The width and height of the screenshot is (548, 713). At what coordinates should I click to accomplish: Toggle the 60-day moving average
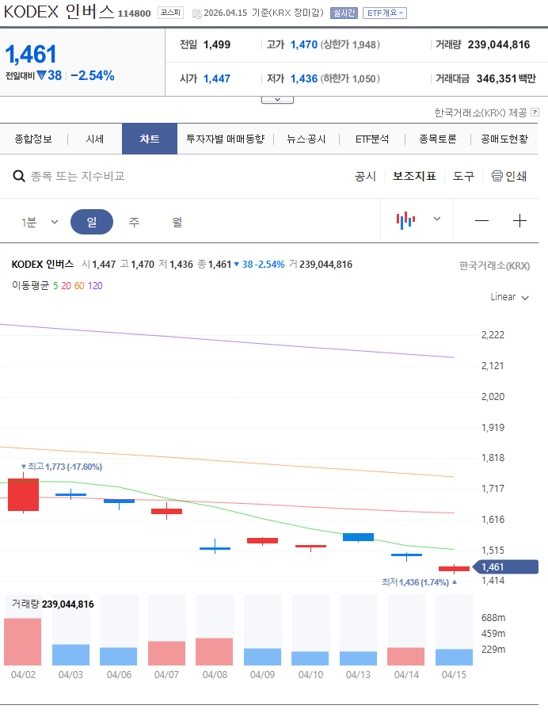[79, 285]
